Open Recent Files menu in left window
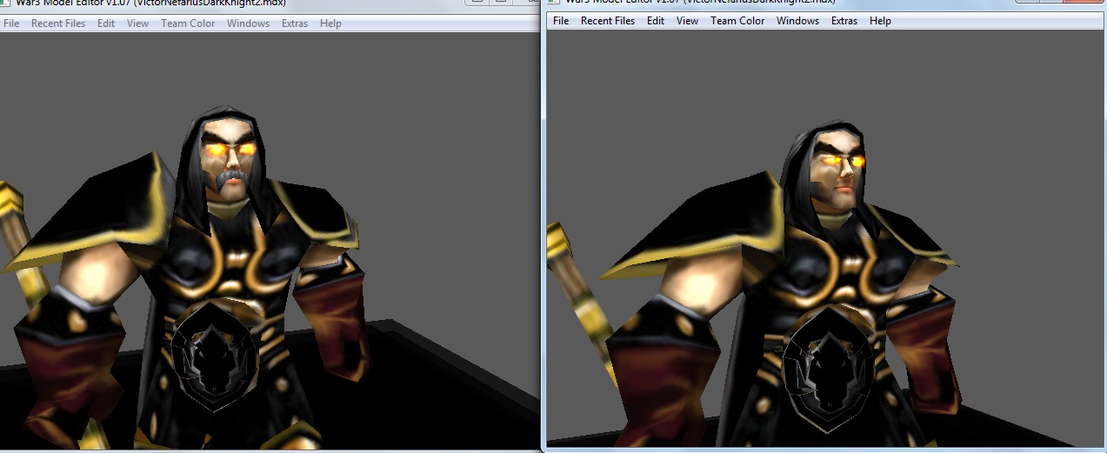 click(x=58, y=23)
